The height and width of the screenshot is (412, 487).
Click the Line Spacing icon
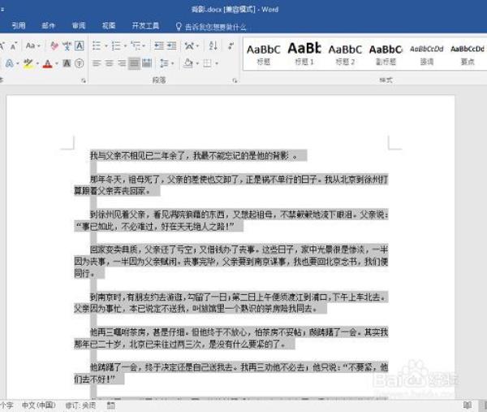pyautogui.click(x=164, y=63)
